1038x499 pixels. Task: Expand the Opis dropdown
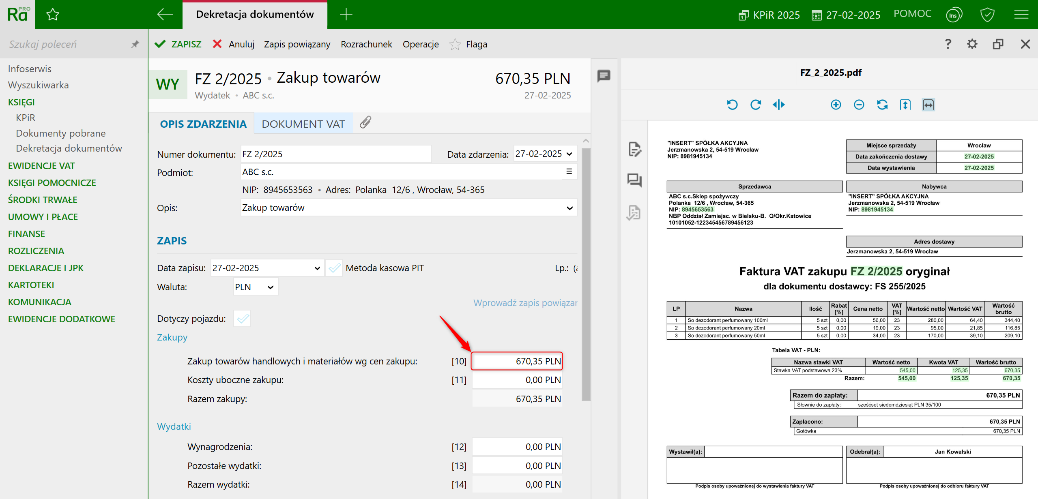point(570,208)
